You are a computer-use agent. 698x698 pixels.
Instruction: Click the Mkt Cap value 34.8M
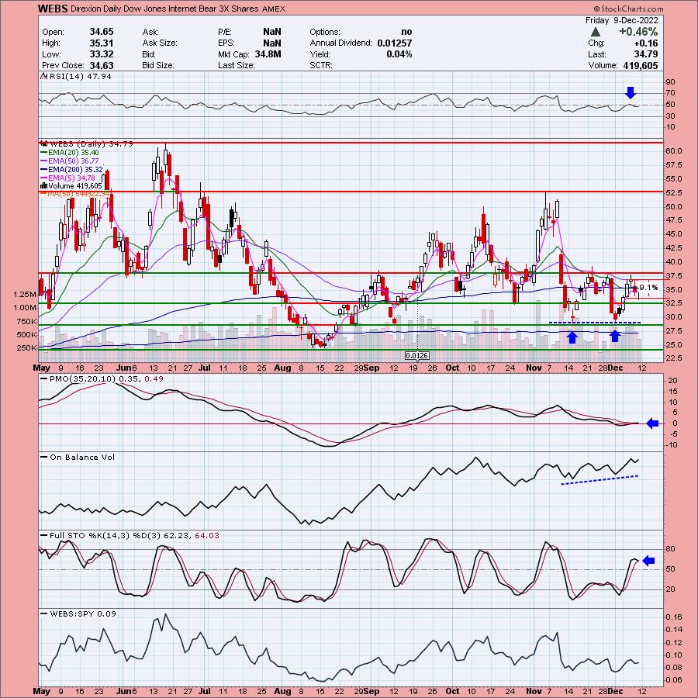[268, 54]
